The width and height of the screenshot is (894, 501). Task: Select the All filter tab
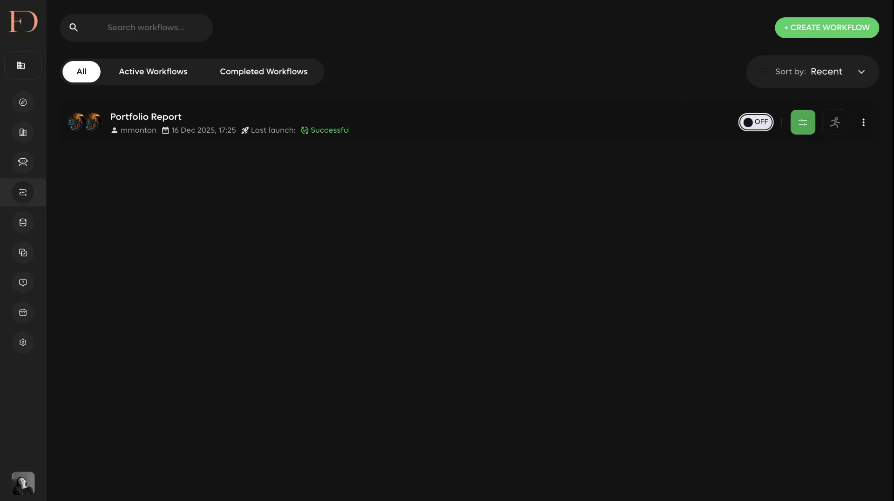(x=81, y=72)
